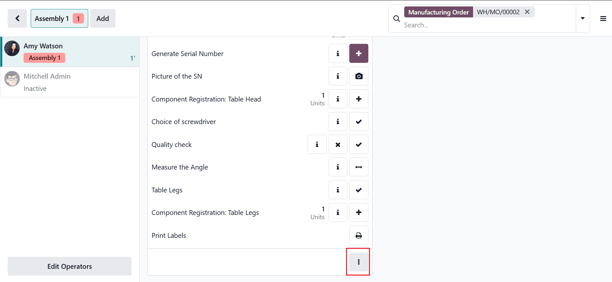Show info for Component Registration: Table Legs

click(338, 212)
